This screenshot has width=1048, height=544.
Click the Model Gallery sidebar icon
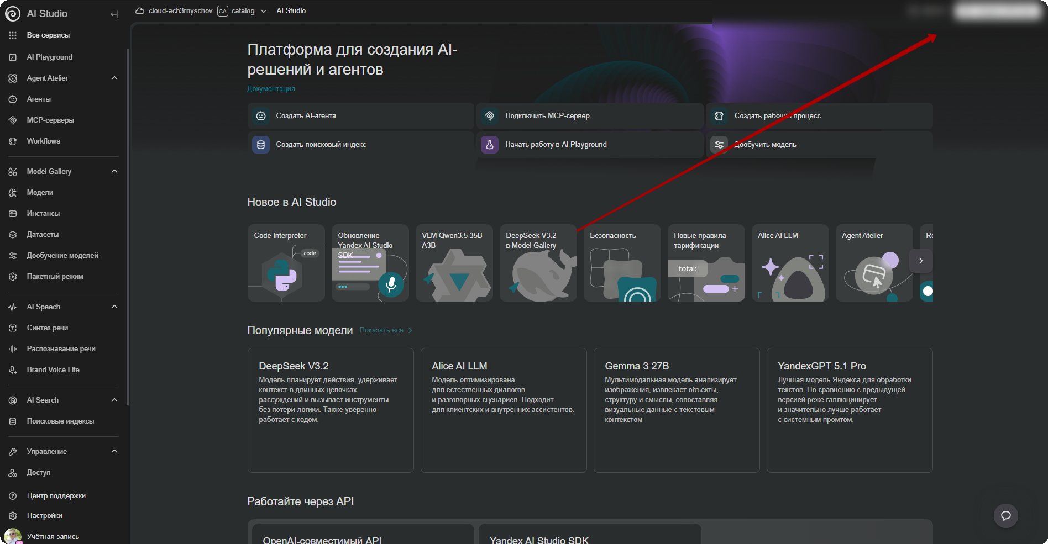coord(13,172)
